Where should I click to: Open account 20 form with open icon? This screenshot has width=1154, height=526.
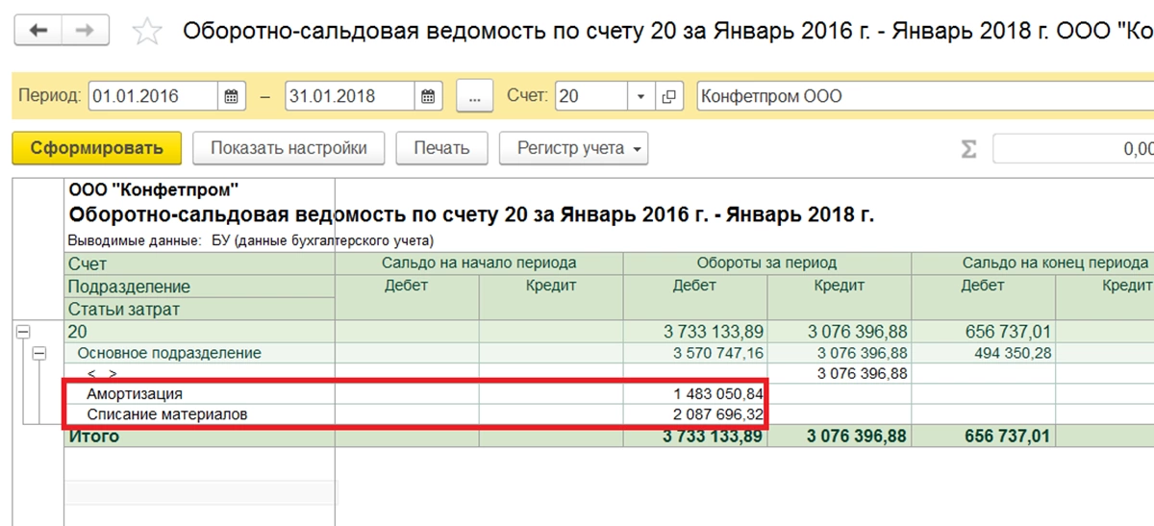coord(670,96)
